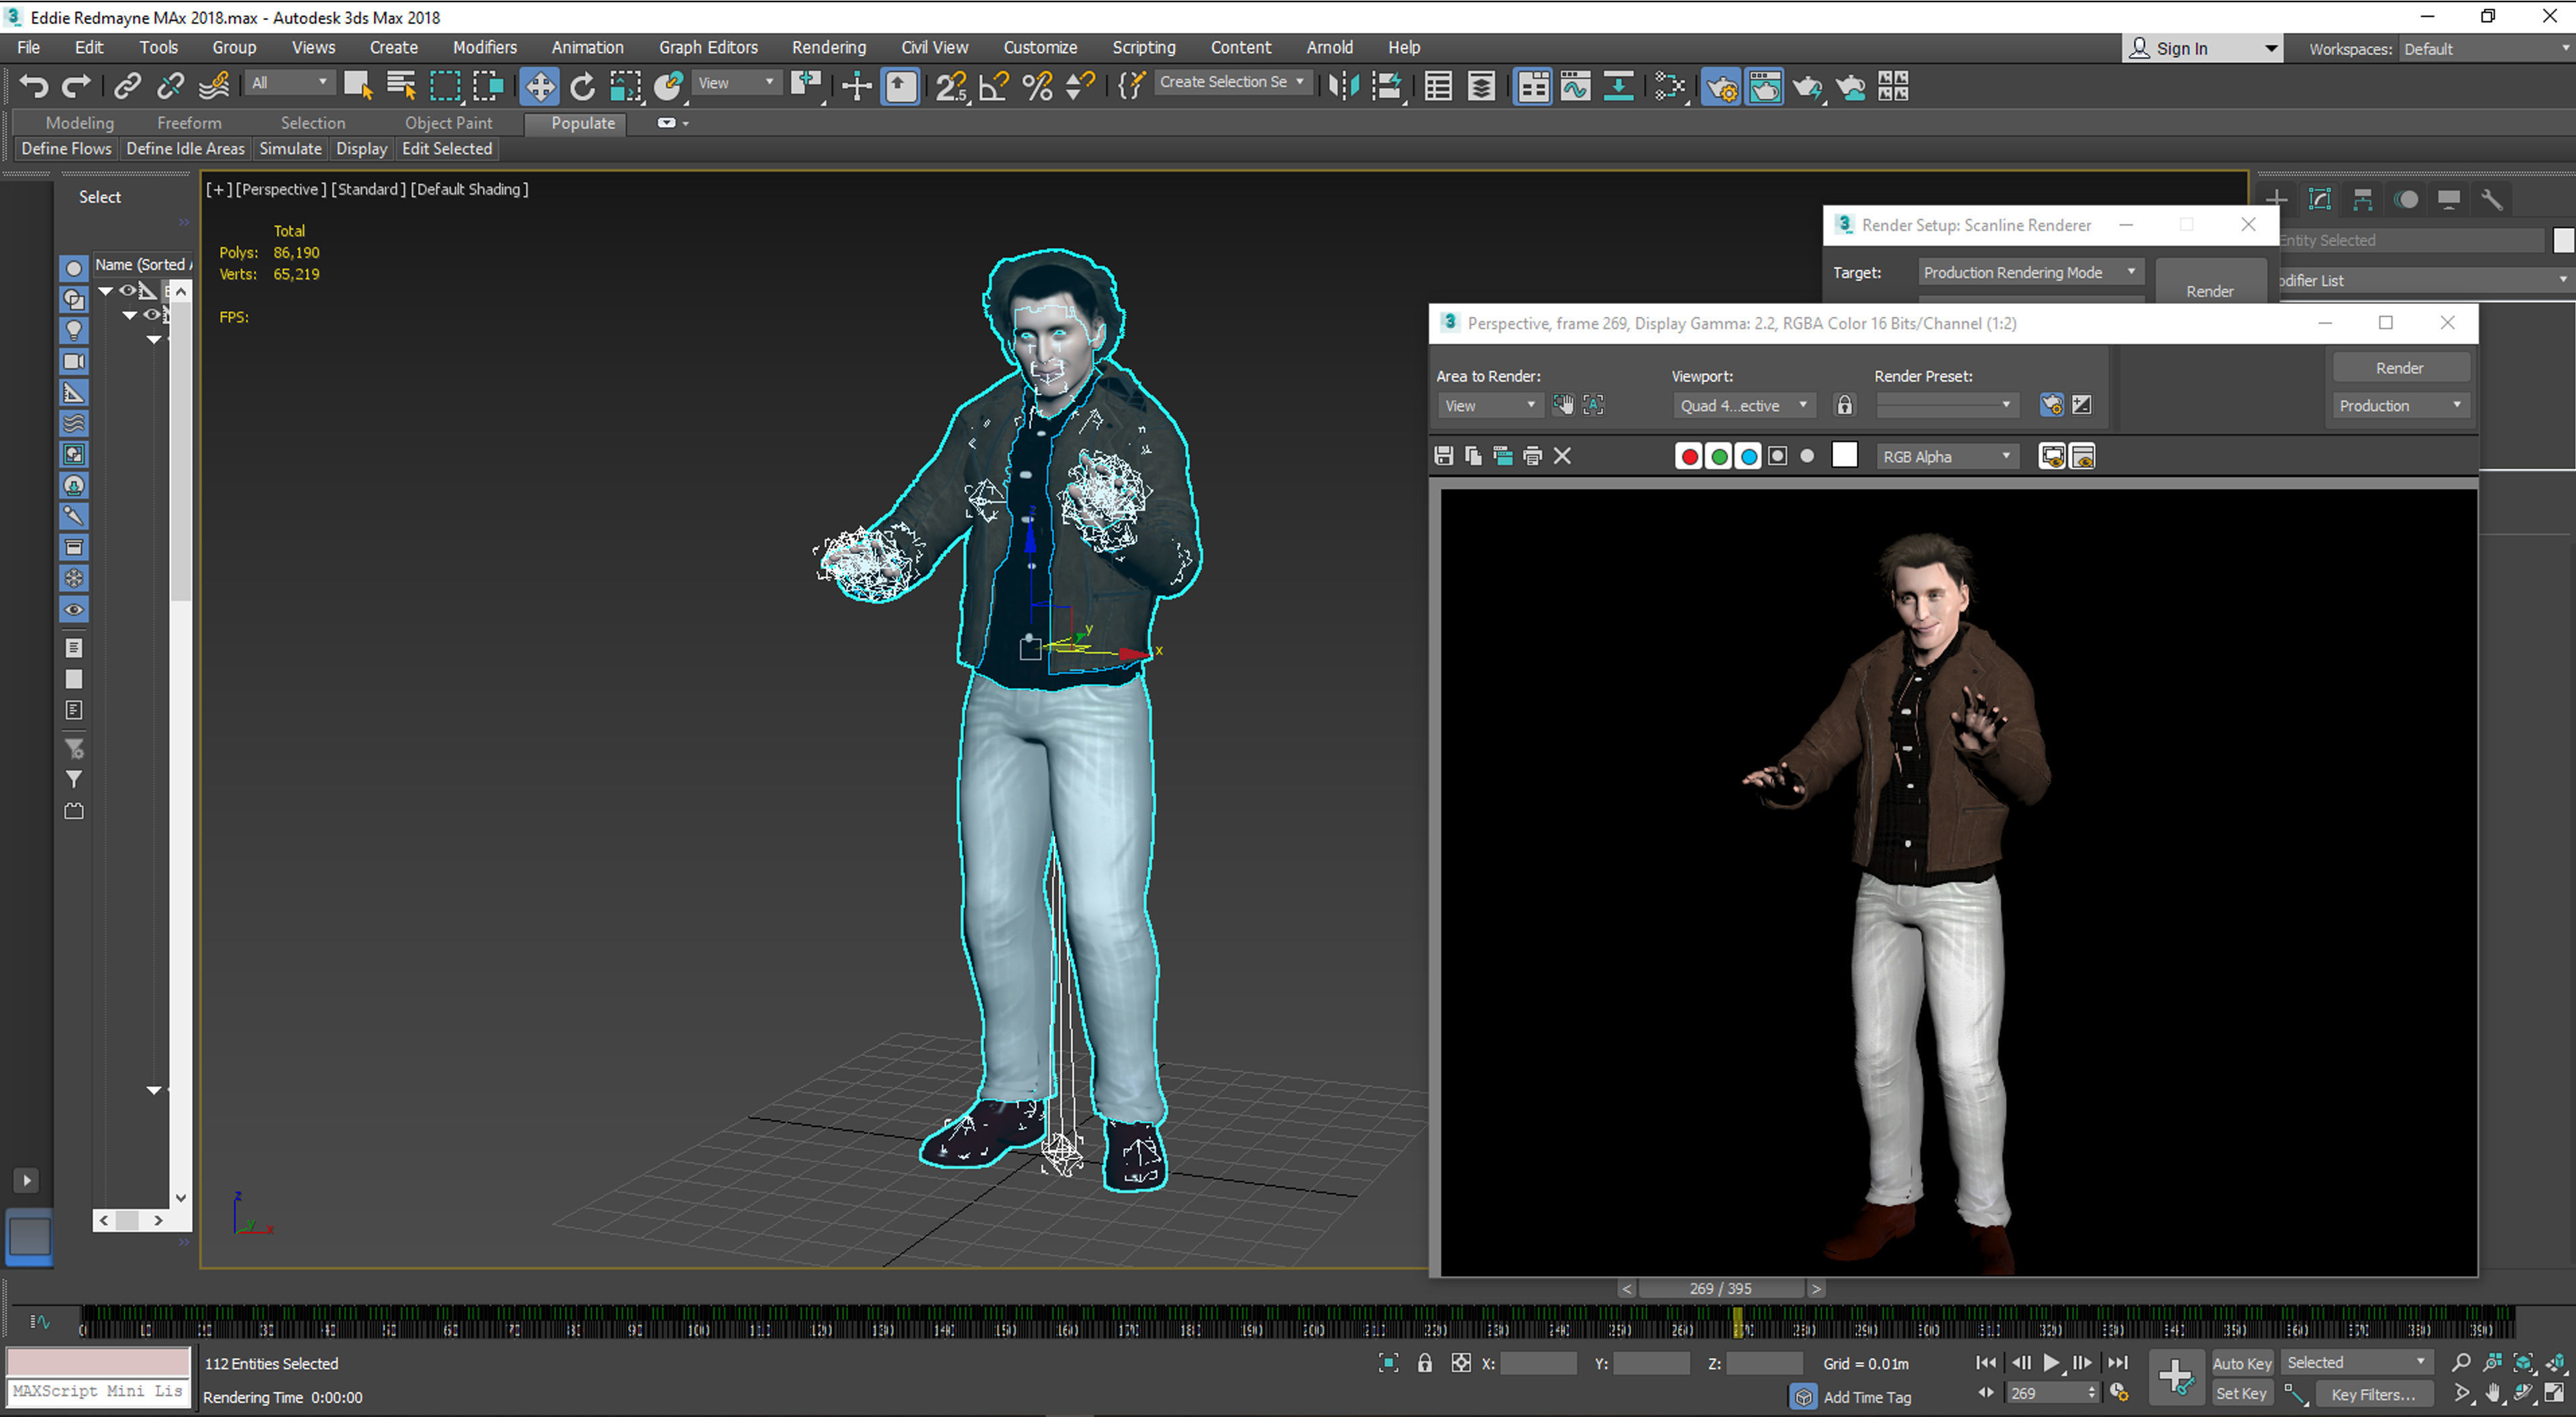Select the Select and Link tool
This screenshot has height=1417, width=2576.
point(127,87)
